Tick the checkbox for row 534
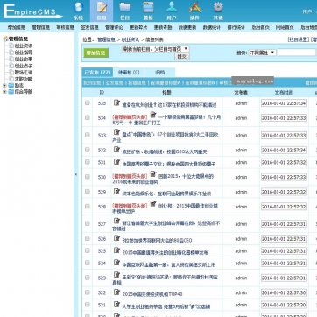 88,117
